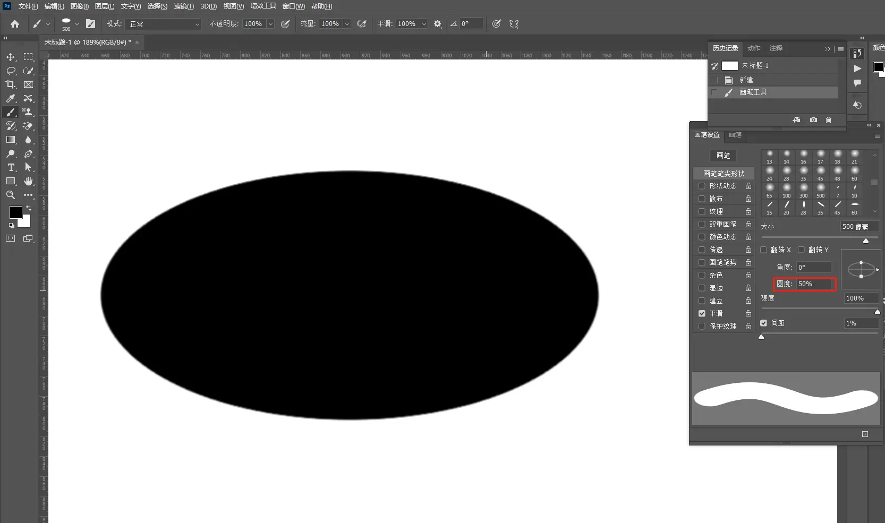Switch to the 动作 tab
885x523 pixels.
[x=753, y=48]
